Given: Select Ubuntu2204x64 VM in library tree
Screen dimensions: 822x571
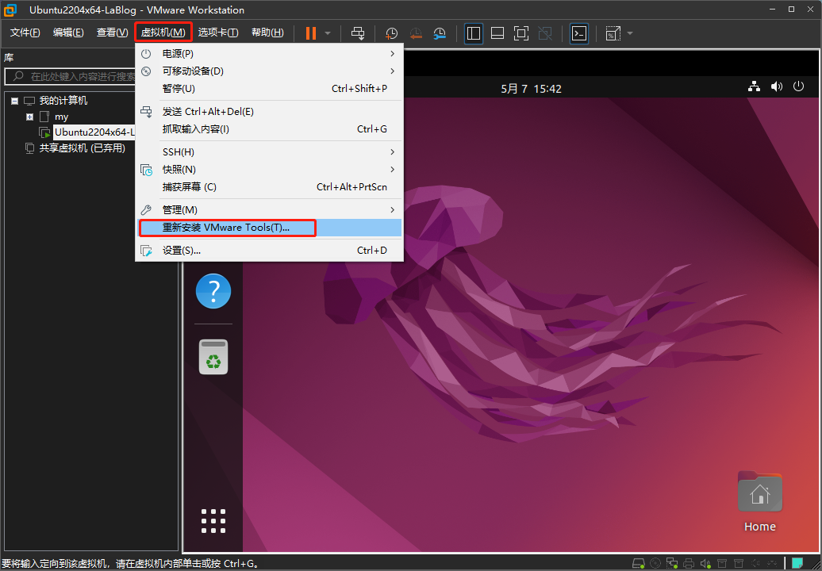Looking at the screenshot, I should 94,132.
